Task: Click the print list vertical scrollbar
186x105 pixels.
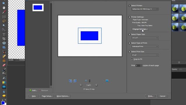Action: click(x=51, y=44)
